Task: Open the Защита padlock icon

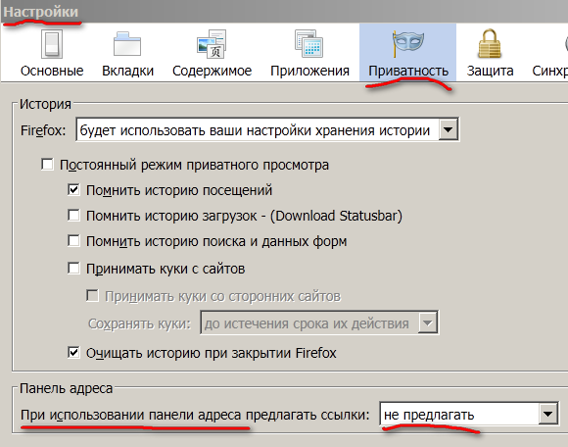Action: click(490, 44)
